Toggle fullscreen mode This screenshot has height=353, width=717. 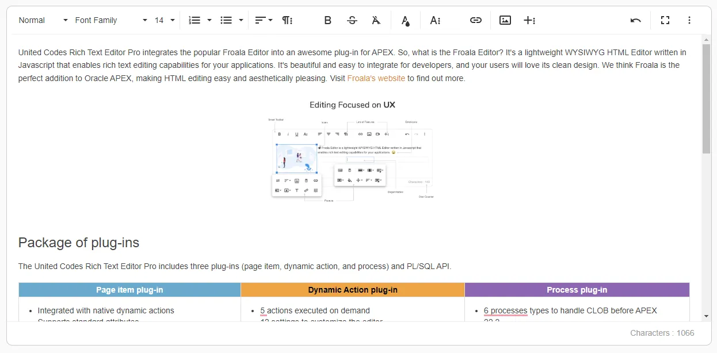pos(665,20)
